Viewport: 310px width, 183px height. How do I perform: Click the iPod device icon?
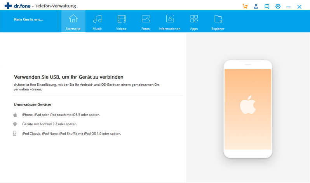15,133
